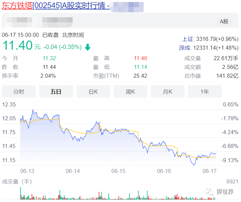Viewport: 241px width, 202px height.
Task: Select the 1年 chart range tab
Action: (205, 92)
